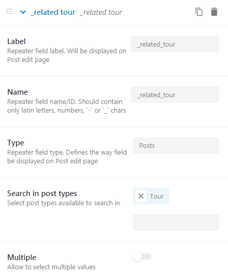Viewport: 228px width, 279px height.
Task: Open the Type dropdown showing Posts
Action: click(176, 145)
